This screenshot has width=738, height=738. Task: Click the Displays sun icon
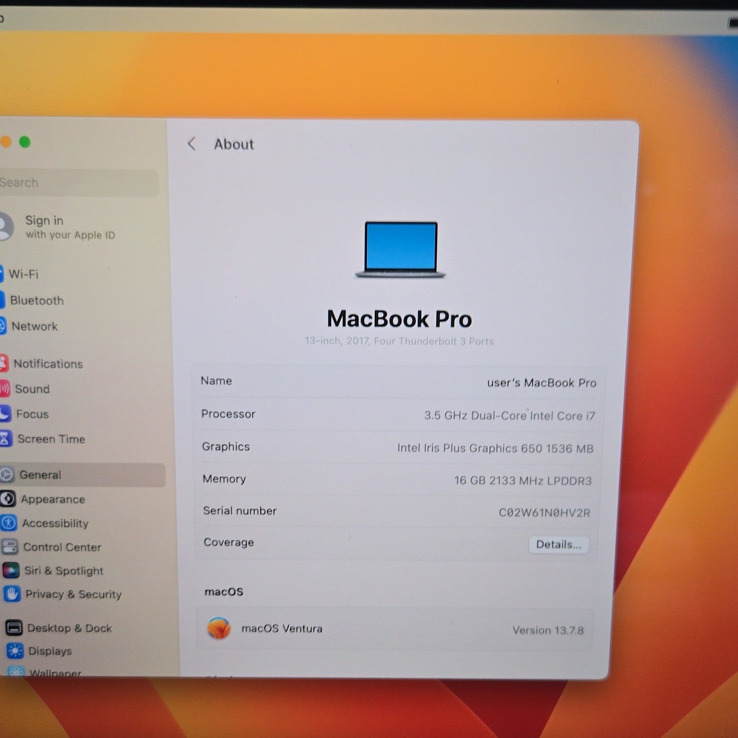15,651
